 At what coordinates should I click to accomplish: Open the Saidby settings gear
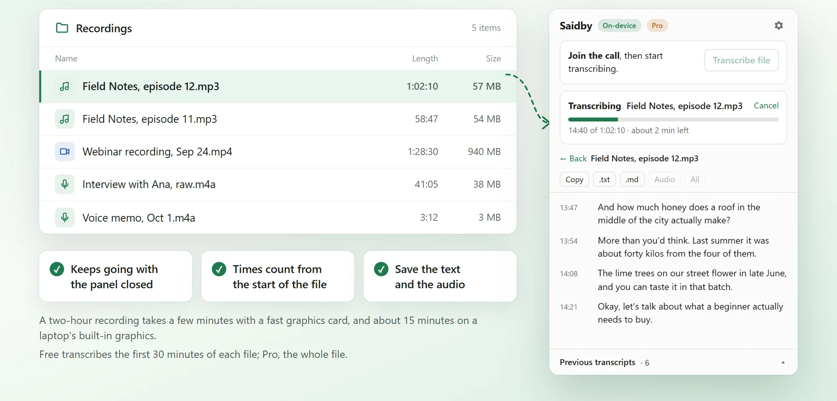779,26
